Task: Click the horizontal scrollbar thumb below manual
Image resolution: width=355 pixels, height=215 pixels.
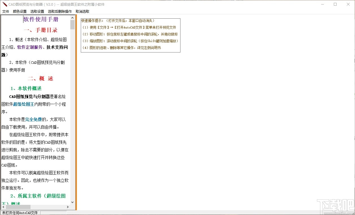Action: coord(18,207)
